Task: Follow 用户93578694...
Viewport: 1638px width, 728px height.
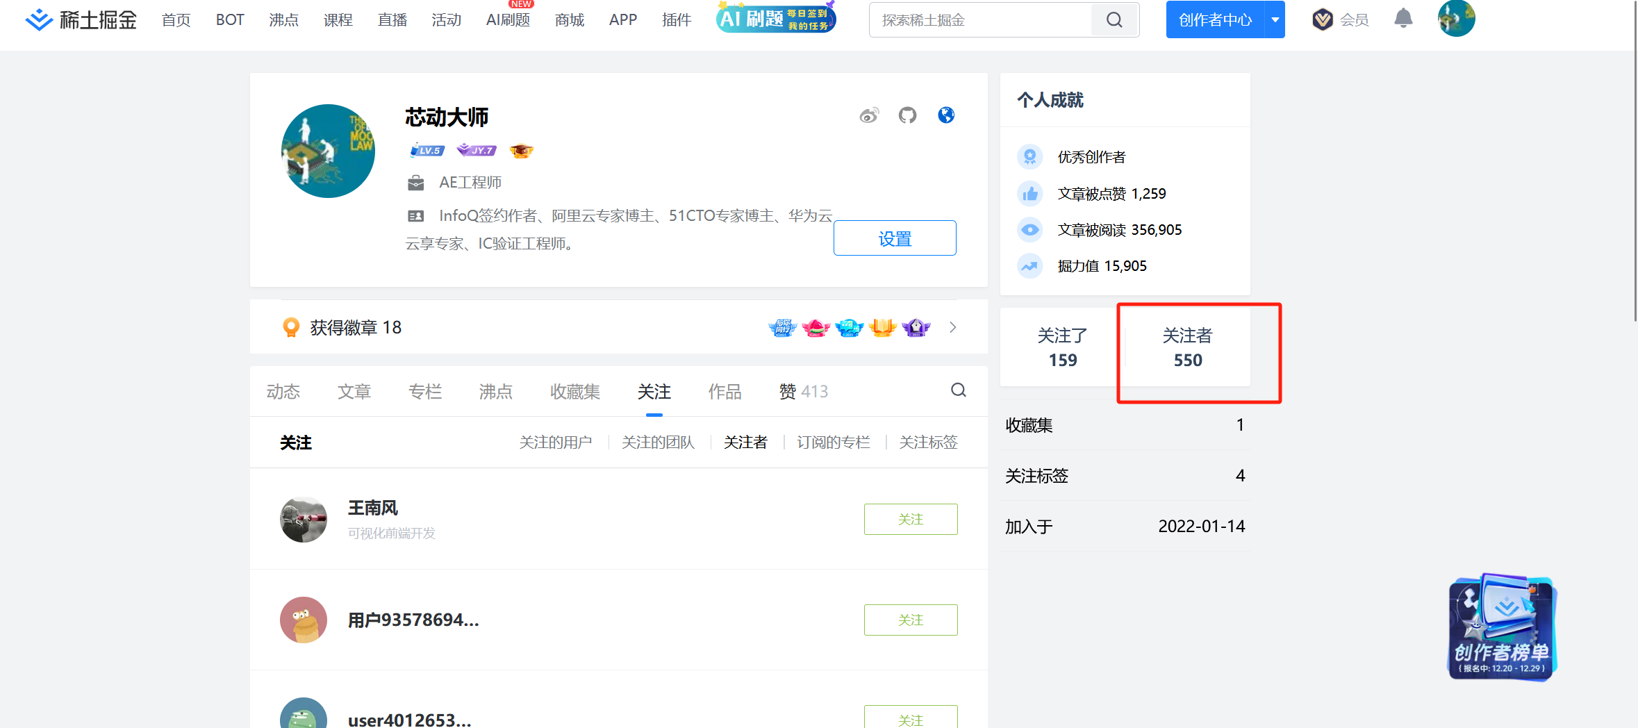Action: coord(911,620)
